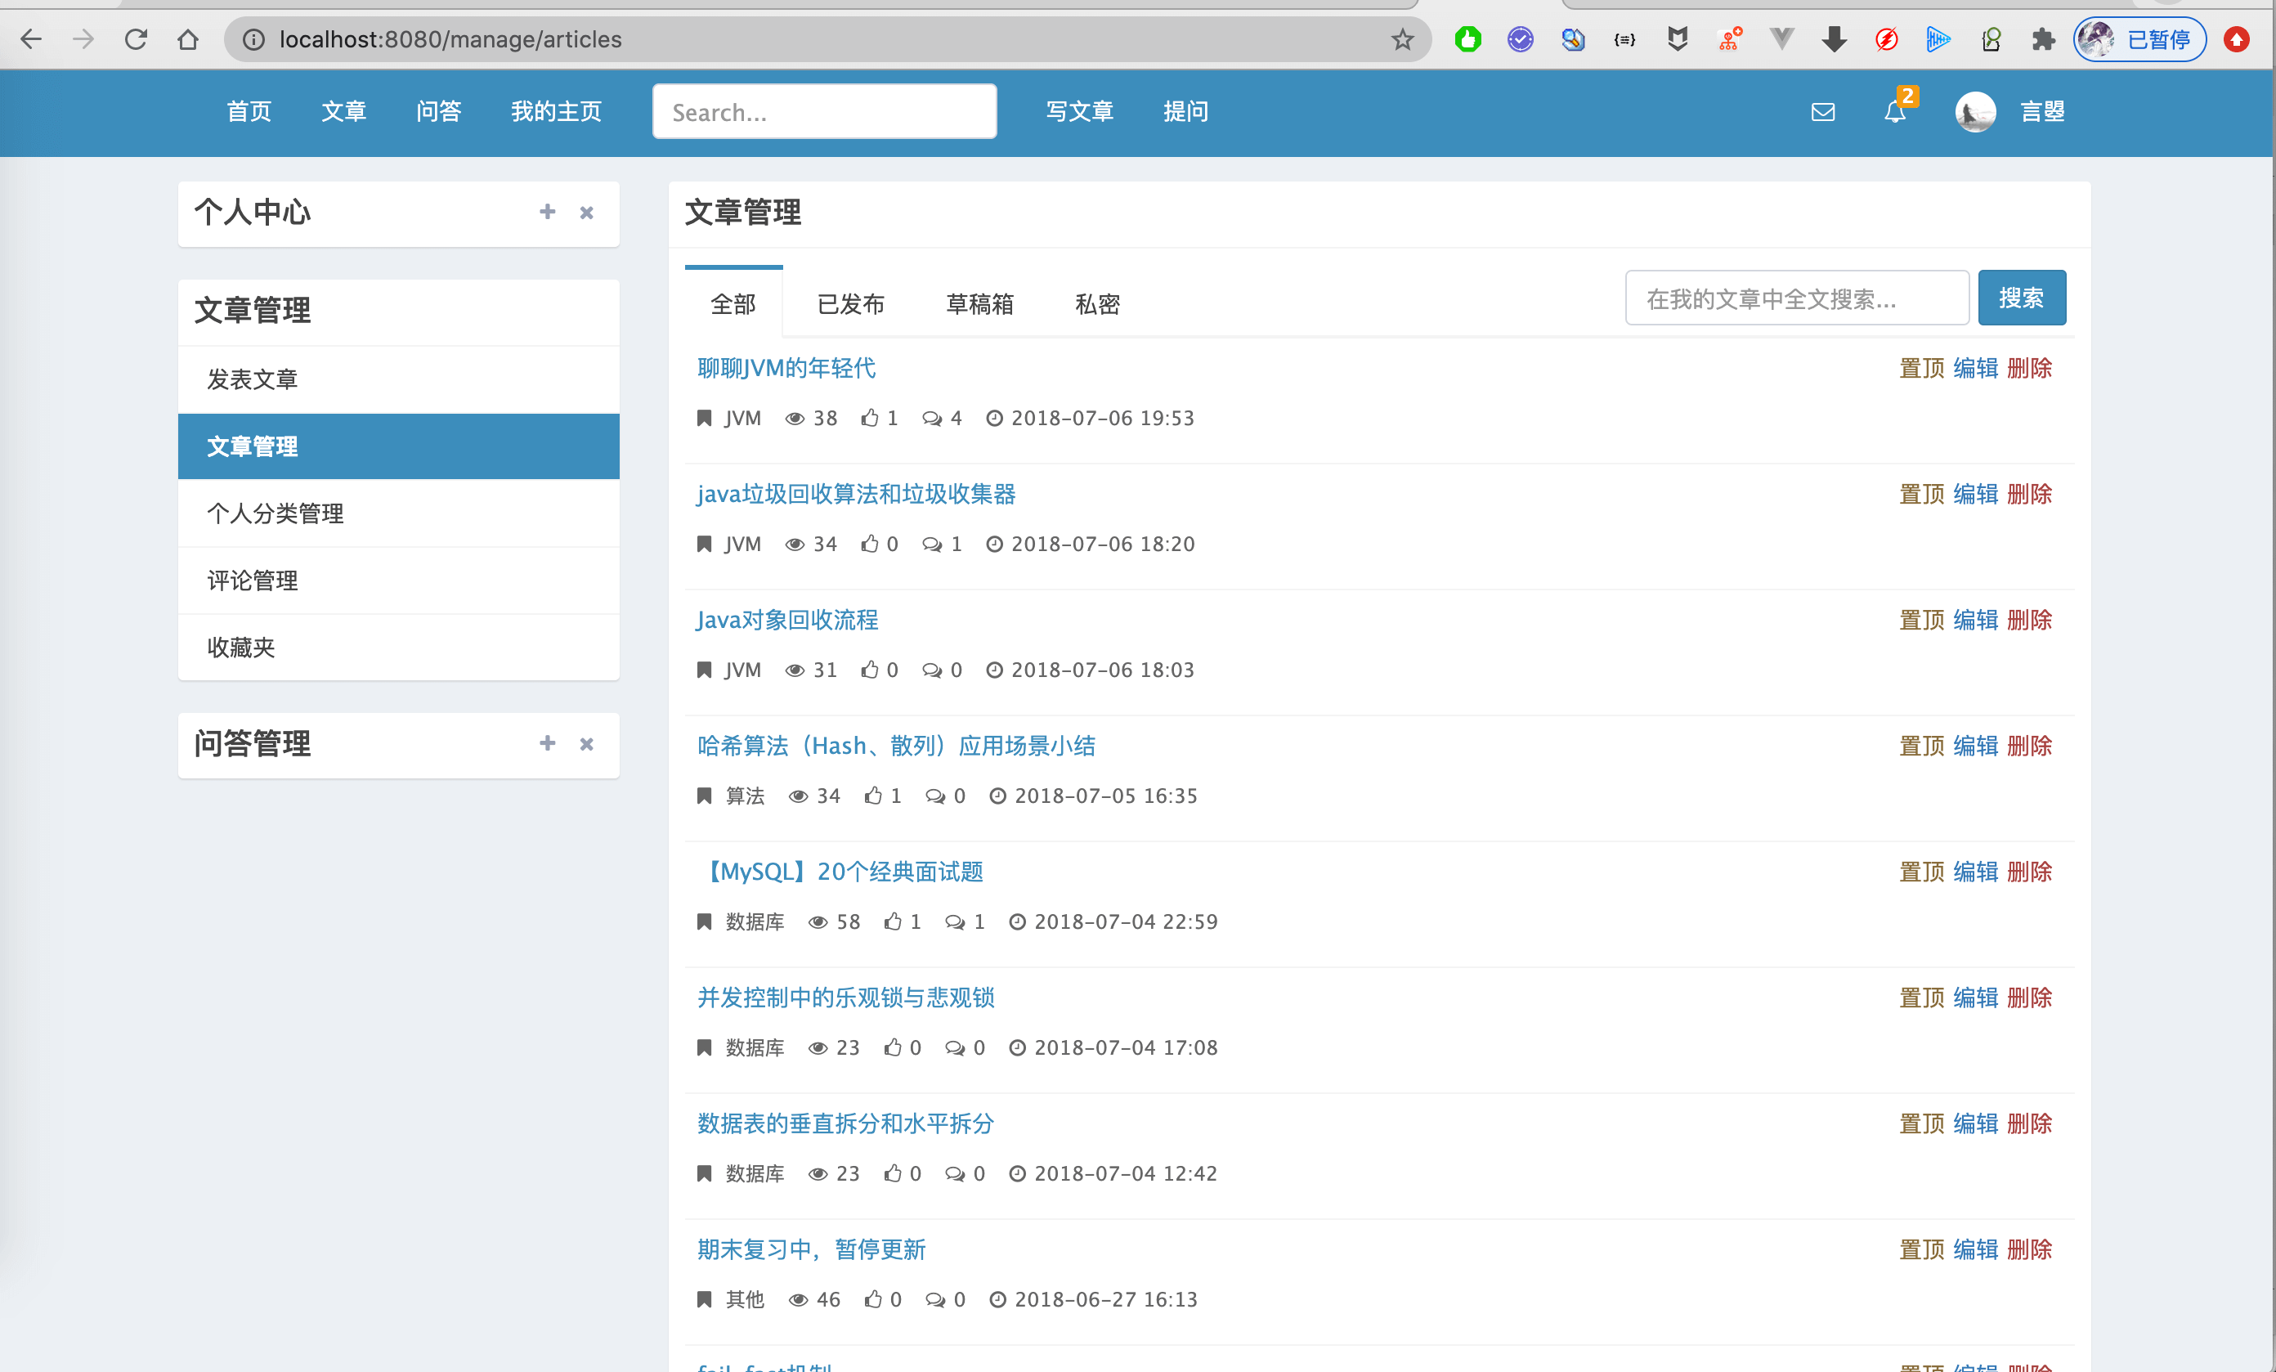Close the 个人中心 panel with x icon
The height and width of the screenshot is (1372, 2276).
point(586,213)
